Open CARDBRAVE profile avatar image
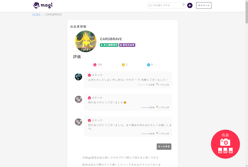The width and height of the screenshot is (248, 167). pos(86,41)
